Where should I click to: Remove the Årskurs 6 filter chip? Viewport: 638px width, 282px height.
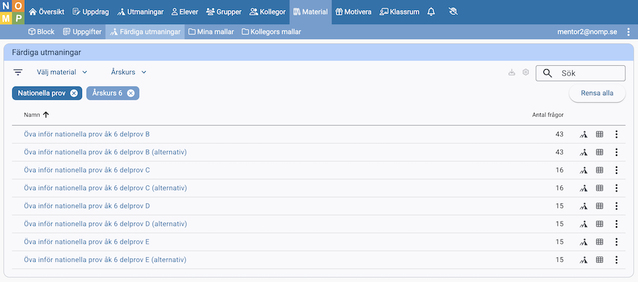pyautogui.click(x=131, y=93)
